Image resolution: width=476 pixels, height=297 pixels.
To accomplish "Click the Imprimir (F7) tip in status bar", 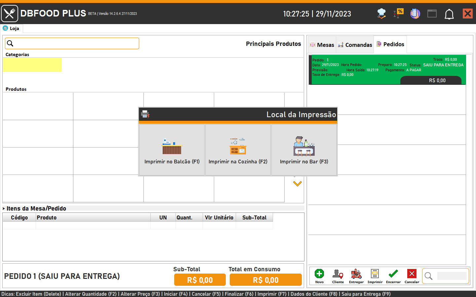I will (x=272, y=294).
